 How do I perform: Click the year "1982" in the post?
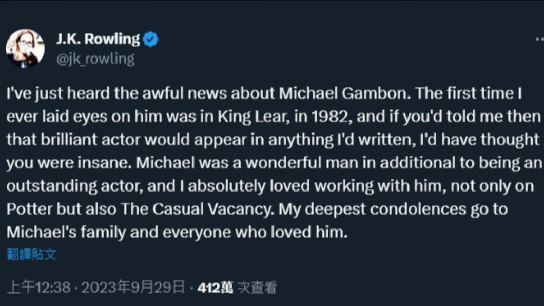[x=329, y=117]
